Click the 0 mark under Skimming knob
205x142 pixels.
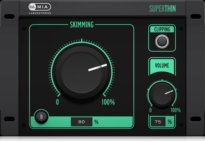tap(57, 102)
